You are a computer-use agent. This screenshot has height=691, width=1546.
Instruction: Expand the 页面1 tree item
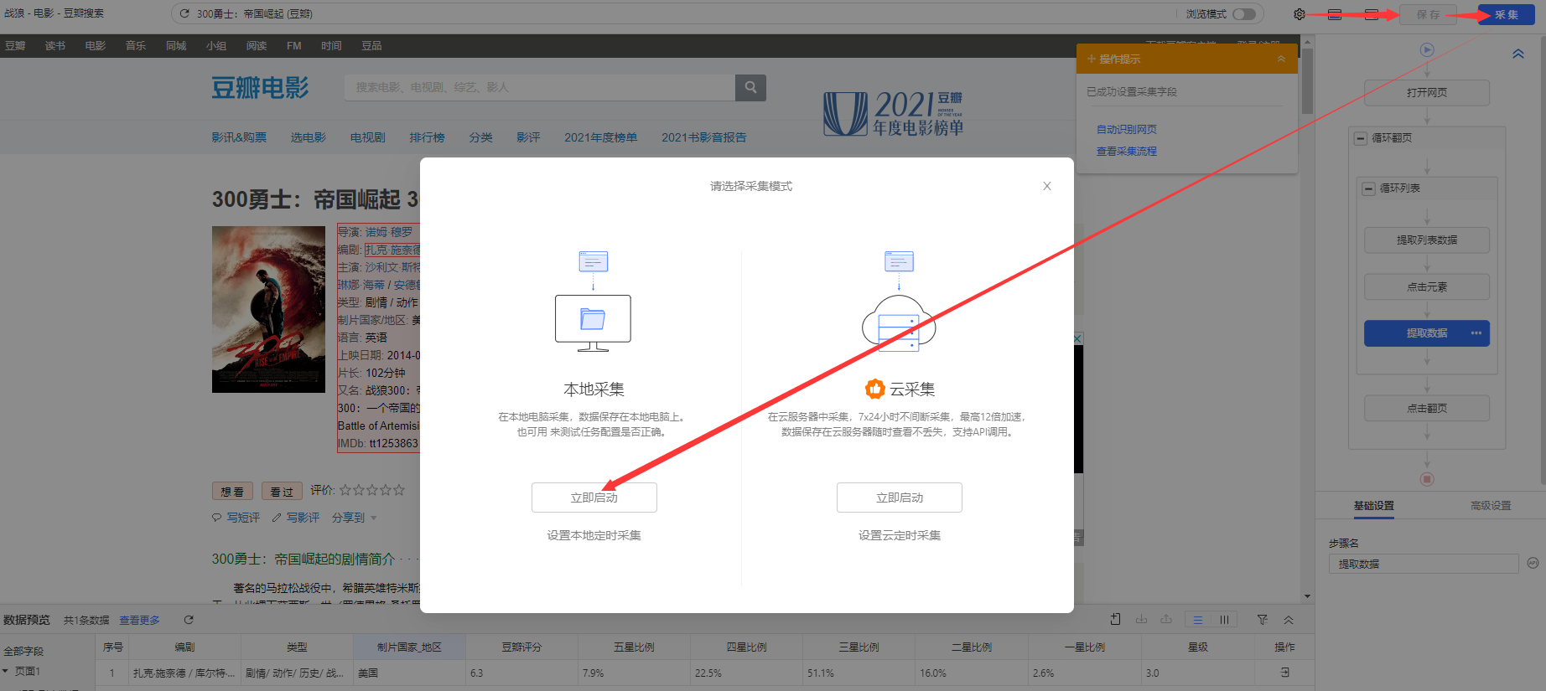pyautogui.click(x=6, y=671)
